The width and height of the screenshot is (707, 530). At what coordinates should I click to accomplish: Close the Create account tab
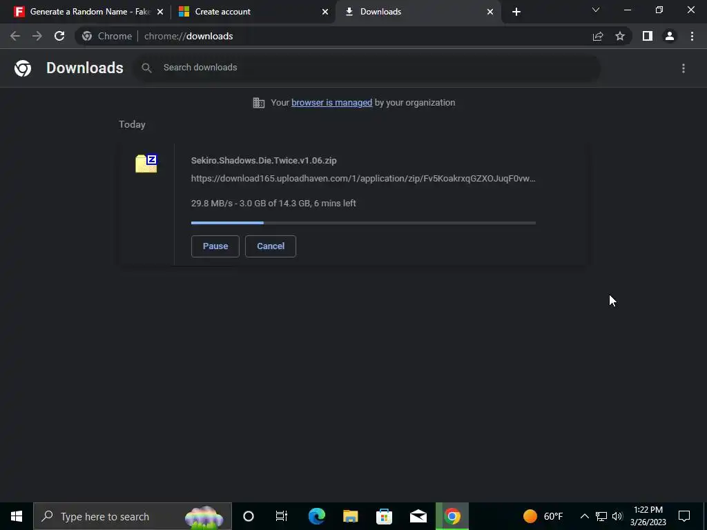[325, 12]
